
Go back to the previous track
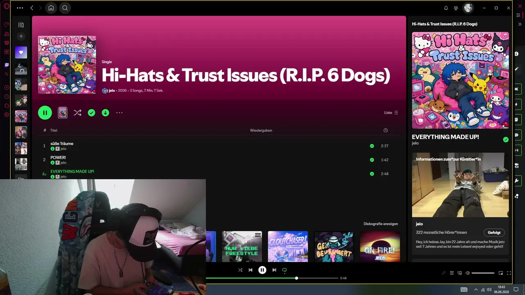(x=250, y=270)
